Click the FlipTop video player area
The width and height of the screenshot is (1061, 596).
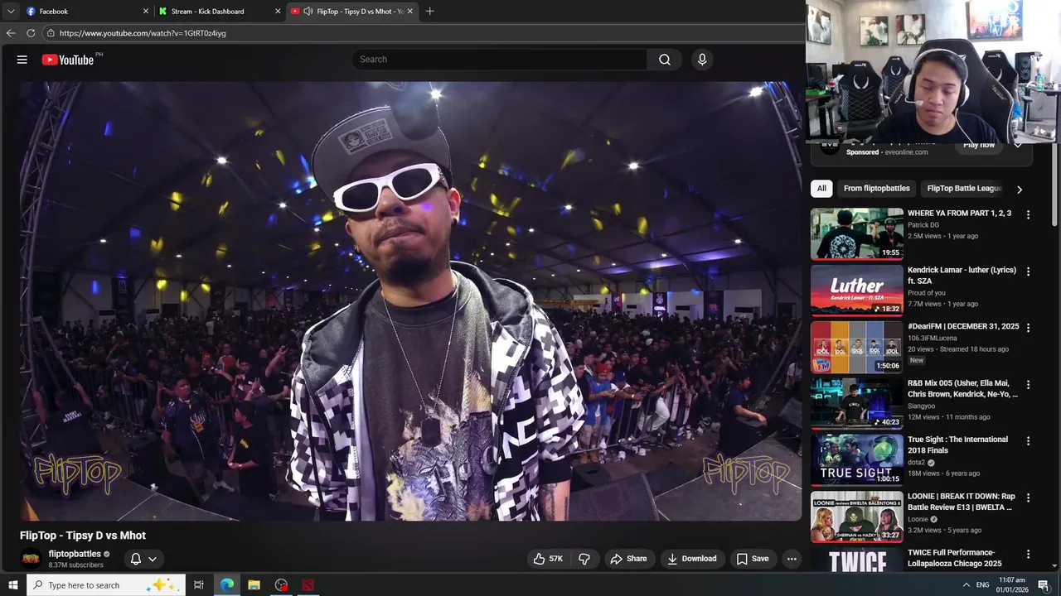[x=410, y=301]
